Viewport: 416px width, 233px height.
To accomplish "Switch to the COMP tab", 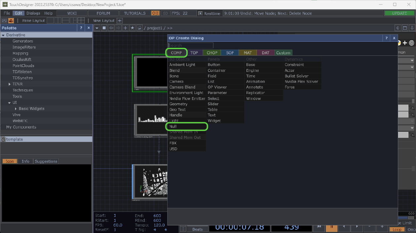I will pos(176,53).
